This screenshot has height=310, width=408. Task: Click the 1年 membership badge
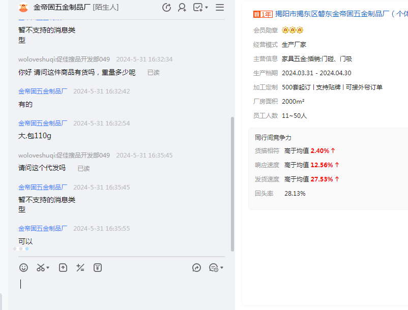(263, 14)
